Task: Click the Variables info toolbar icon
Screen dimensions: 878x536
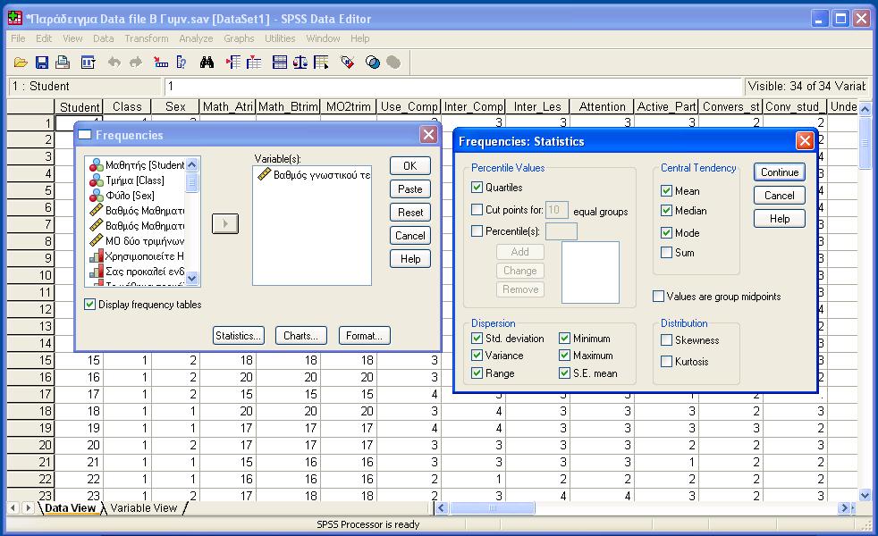Action: 181,63
